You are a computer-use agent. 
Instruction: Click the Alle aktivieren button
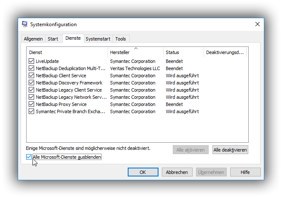pyautogui.click(x=191, y=150)
